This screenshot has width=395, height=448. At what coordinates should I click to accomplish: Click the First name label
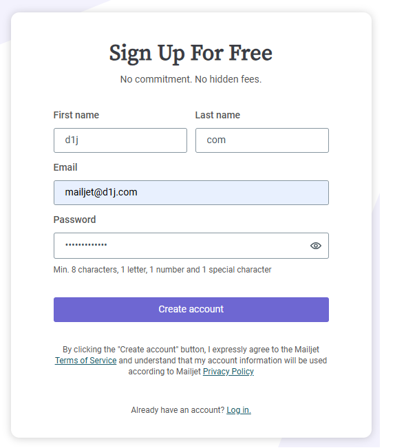click(76, 115)
